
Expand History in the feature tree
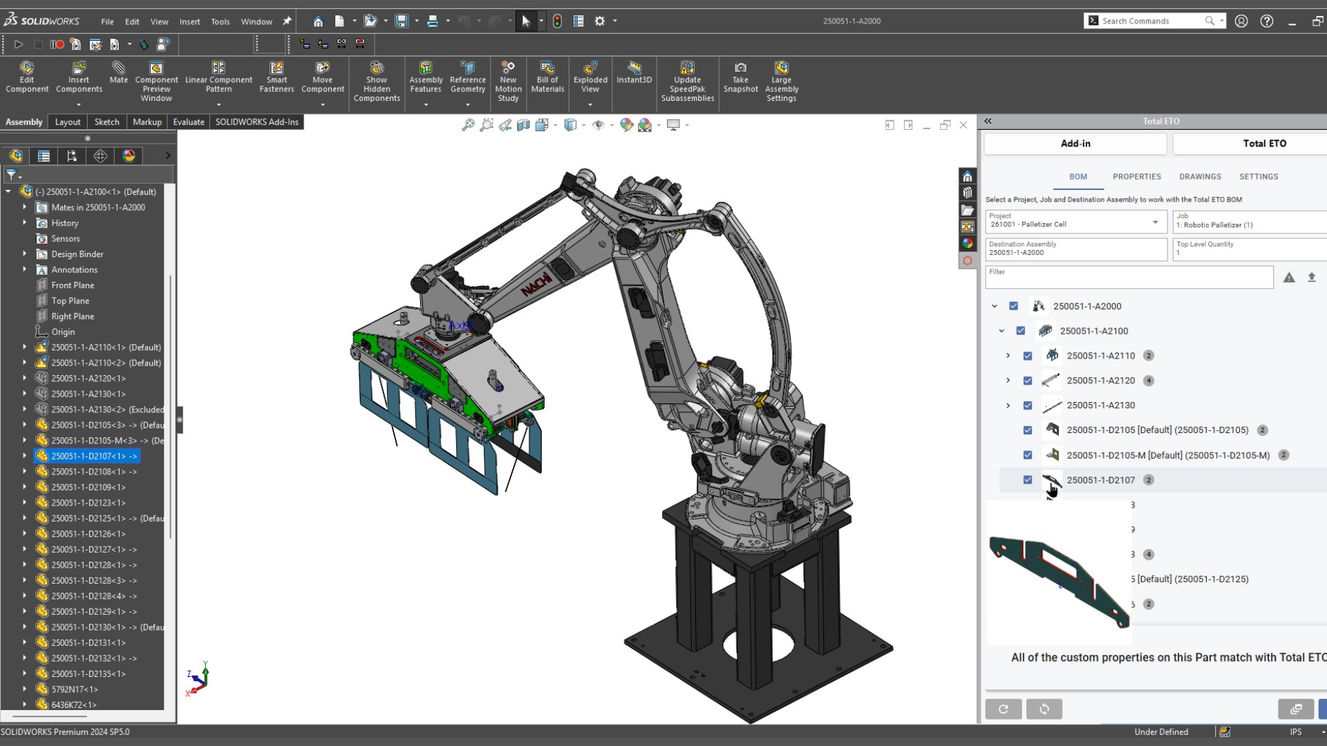point(24,223)
